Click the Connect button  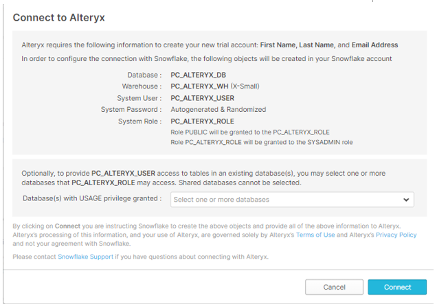[x=397, y=287]
